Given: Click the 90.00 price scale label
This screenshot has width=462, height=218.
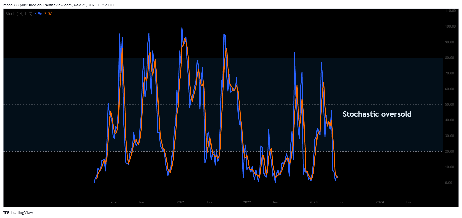Looking at the screenshot, I should (x=450, y=42).
